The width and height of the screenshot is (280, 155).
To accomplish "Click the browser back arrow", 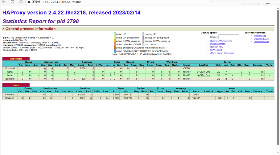I will point(4,2).
